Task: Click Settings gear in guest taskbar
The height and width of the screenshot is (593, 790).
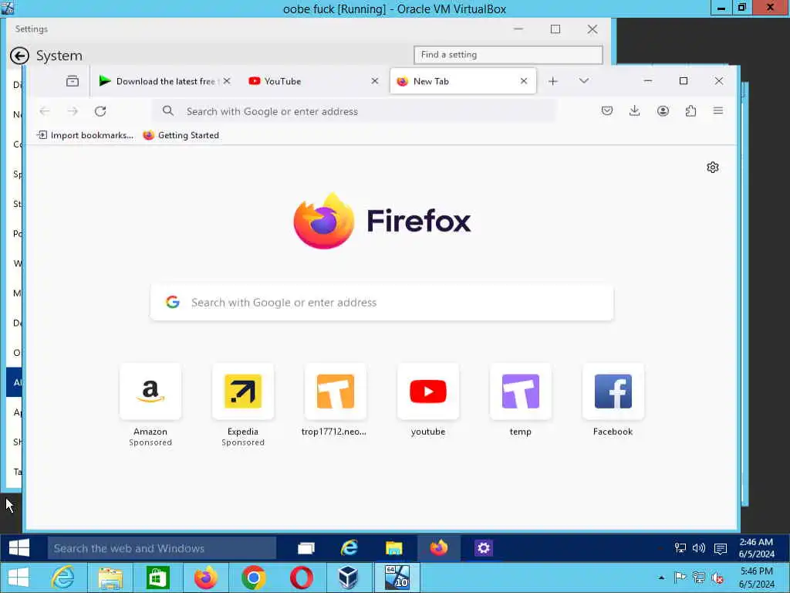Action: click(483, 548)
